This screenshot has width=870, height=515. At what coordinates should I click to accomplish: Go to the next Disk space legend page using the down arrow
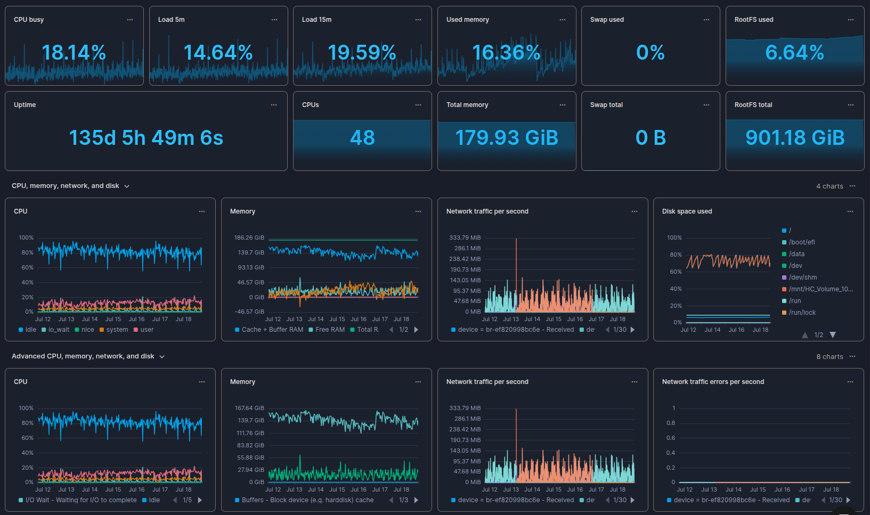833,335
